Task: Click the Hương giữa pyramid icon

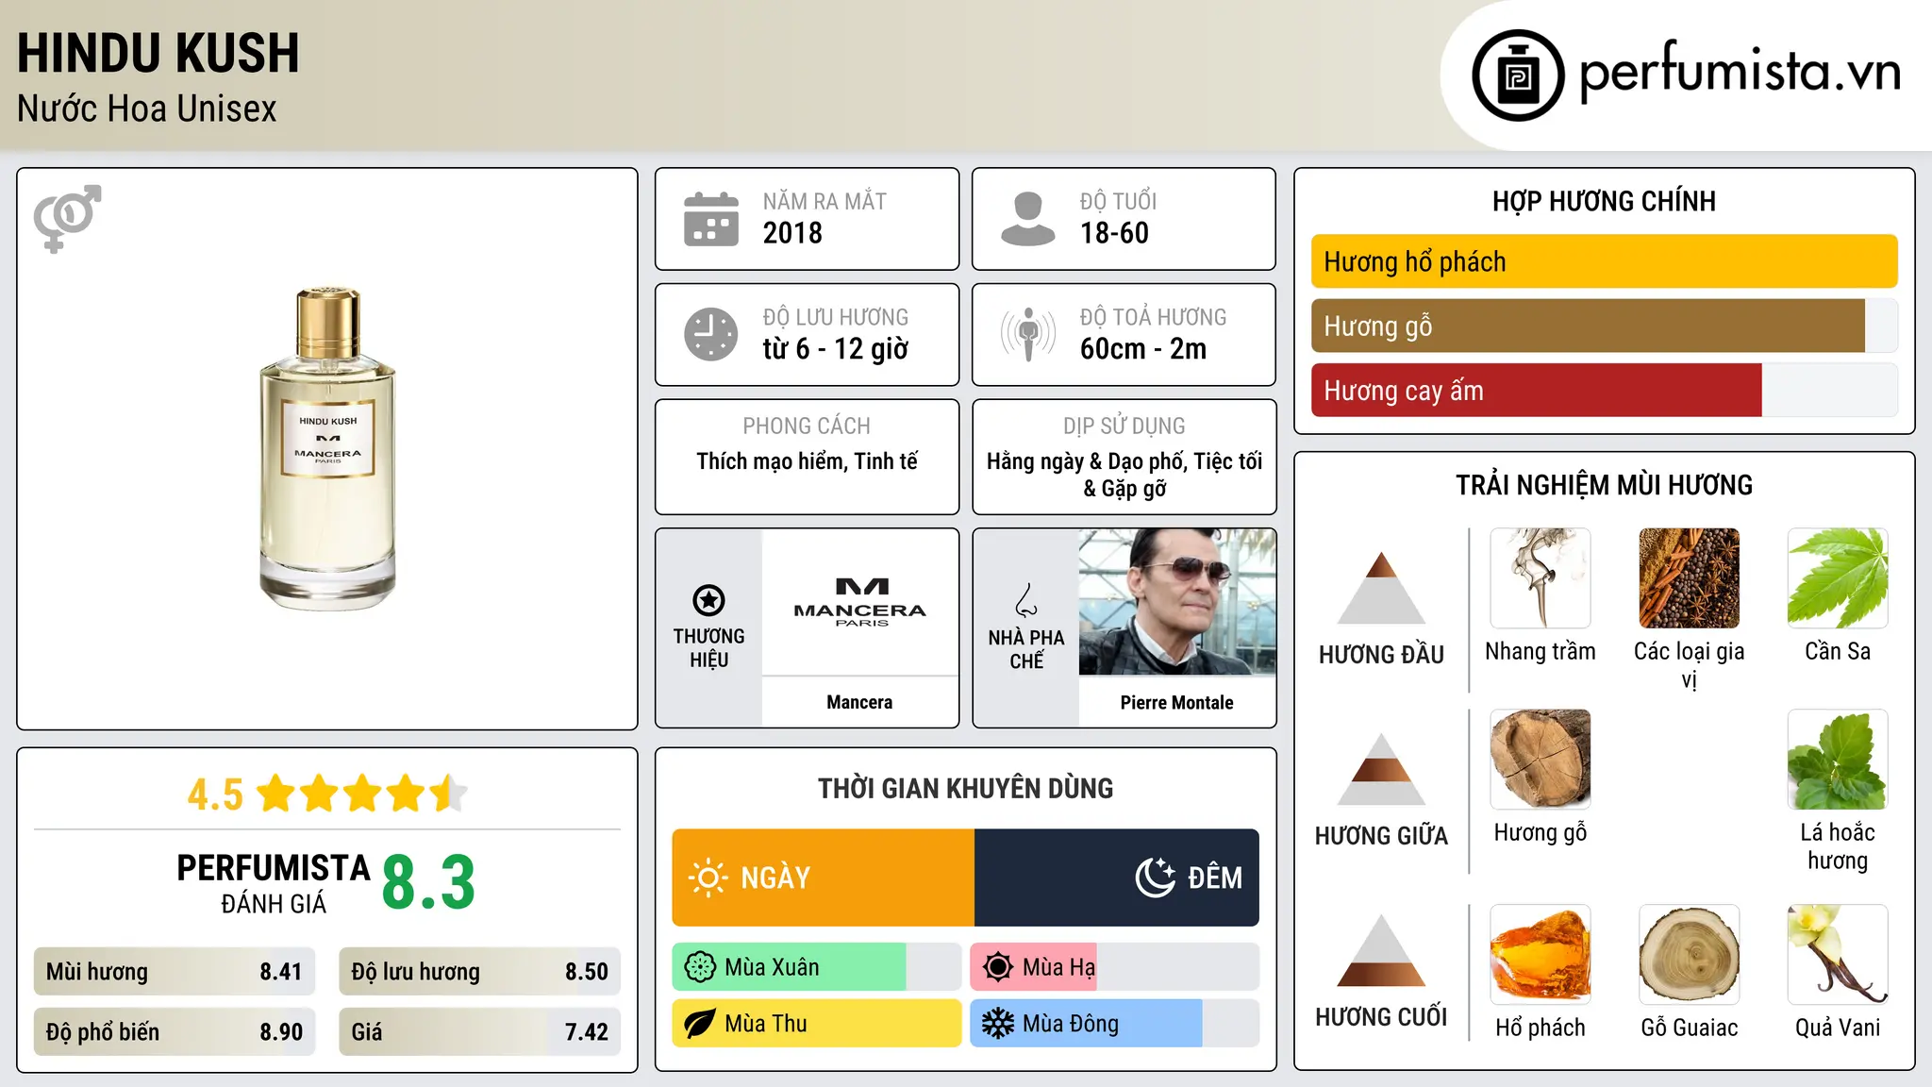Action: tap(1382, 769)
